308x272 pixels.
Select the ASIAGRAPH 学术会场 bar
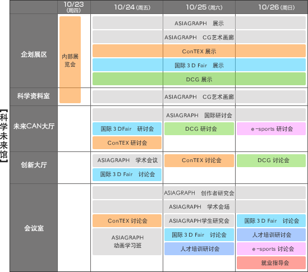tap(199, 207)
